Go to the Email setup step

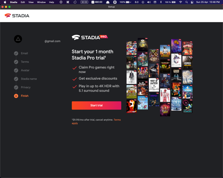(24, 53)
